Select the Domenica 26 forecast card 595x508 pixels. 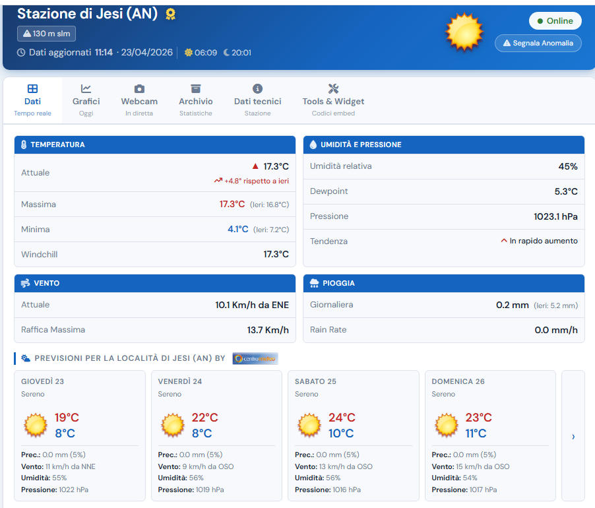click(490, 435)
